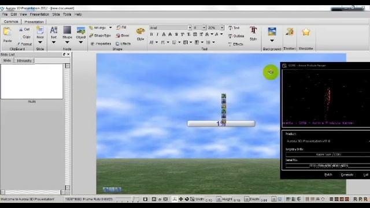Click the rotate tool in status bar
Image resolution: width=370 pixels, height=208 pixels.
[x=187, y=199]
